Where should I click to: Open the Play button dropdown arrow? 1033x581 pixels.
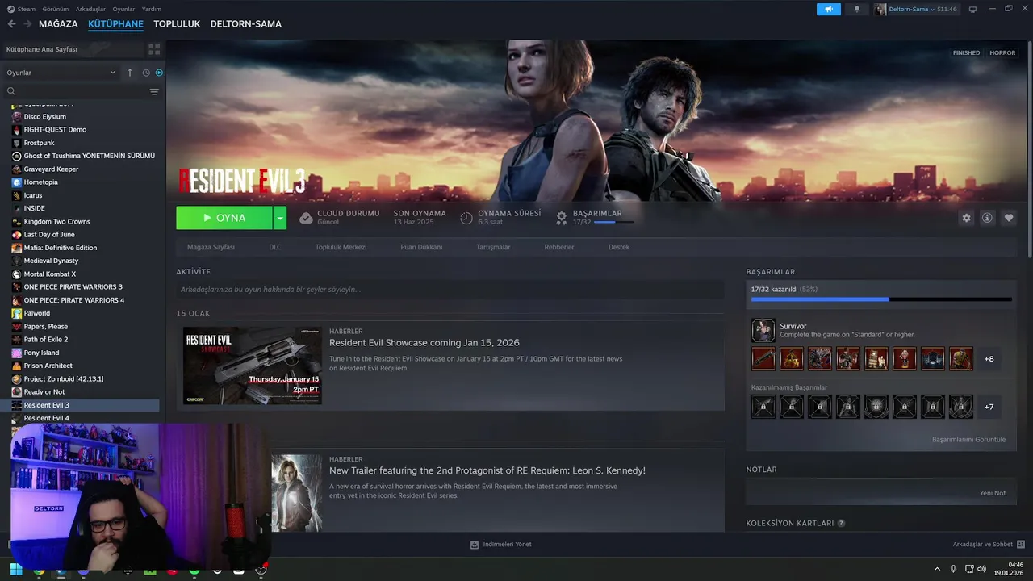tap(279, 218)
